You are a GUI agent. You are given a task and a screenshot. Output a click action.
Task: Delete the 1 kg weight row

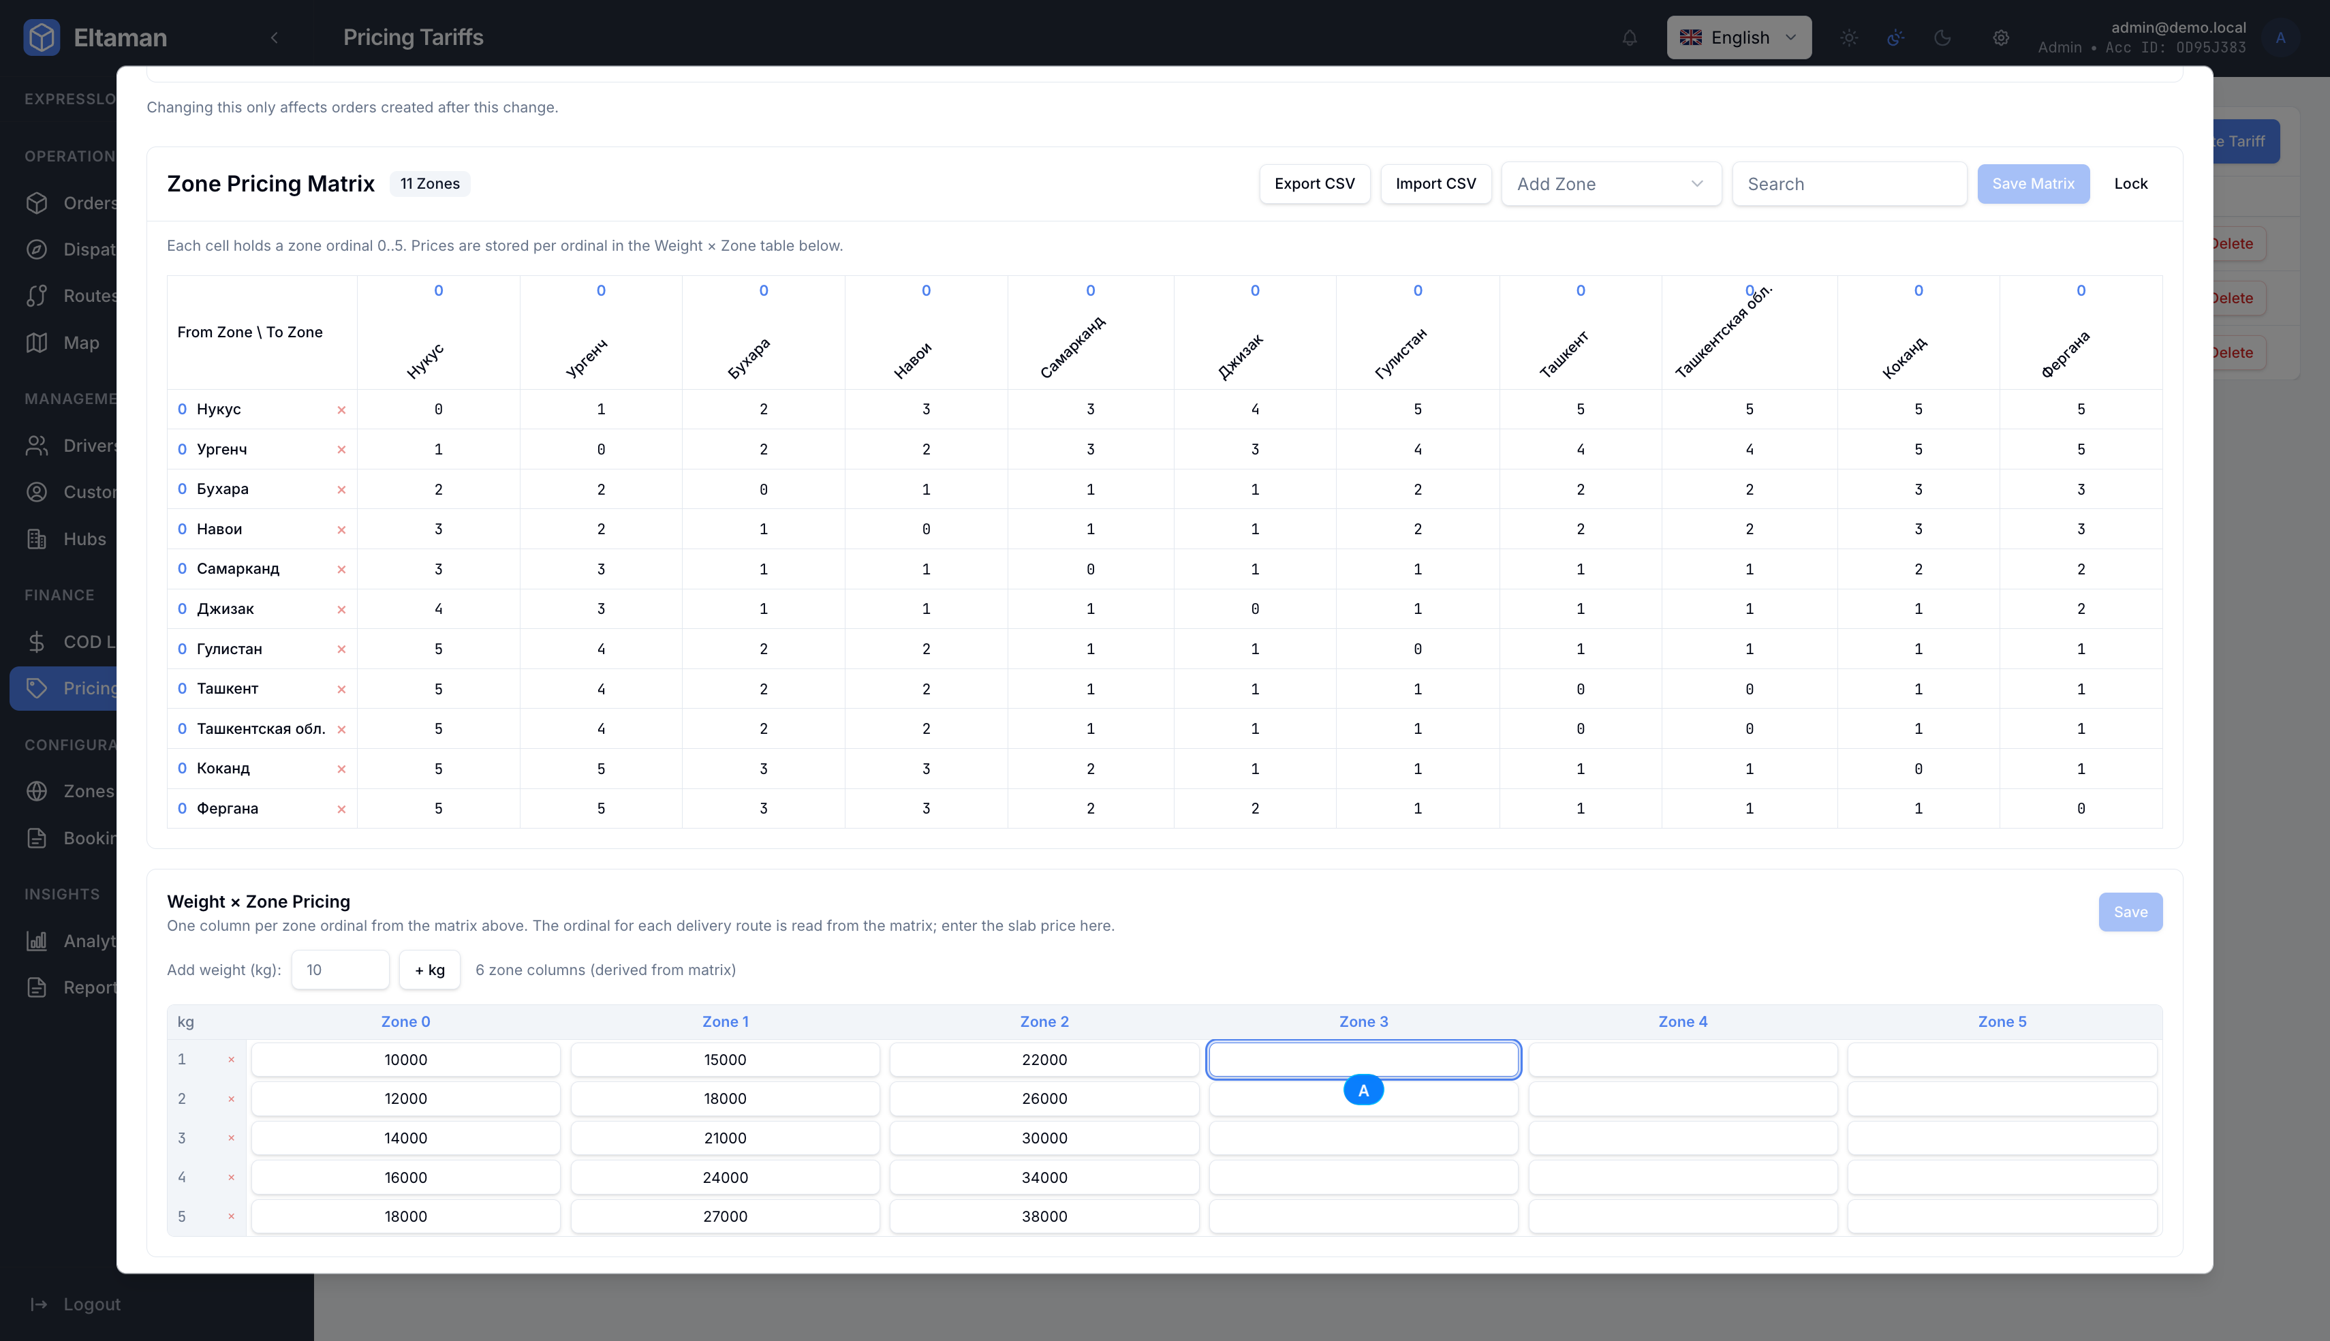pyautogui.click(x=231, y=1060)
